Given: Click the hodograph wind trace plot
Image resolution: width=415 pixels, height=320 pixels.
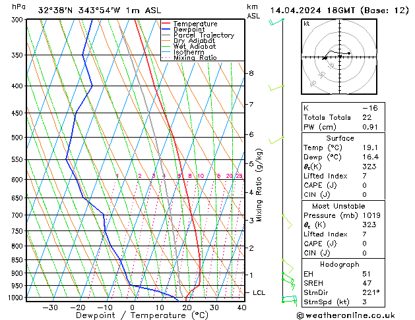Looking at the screenshot, I should point(336,54).
